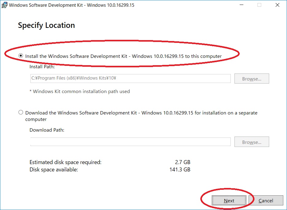The width and height of the screenshot is (287, 210).
Task: Minimize the SDK setup window
Action: [x=242, y=5]
